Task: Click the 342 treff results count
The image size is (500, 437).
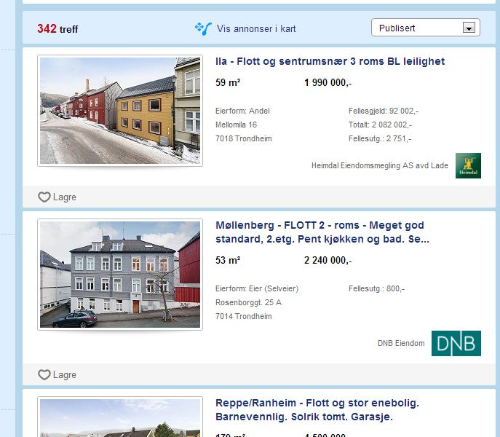Action: (x=57, y=29)
